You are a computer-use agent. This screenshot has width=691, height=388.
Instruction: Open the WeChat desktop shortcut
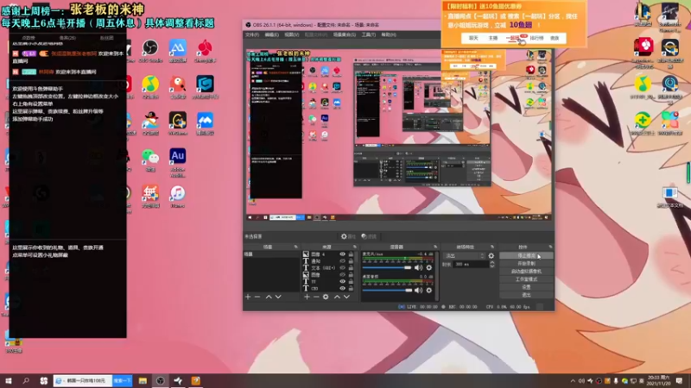coord(150,160)
